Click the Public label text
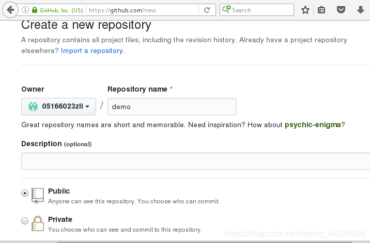 (59, 191)
